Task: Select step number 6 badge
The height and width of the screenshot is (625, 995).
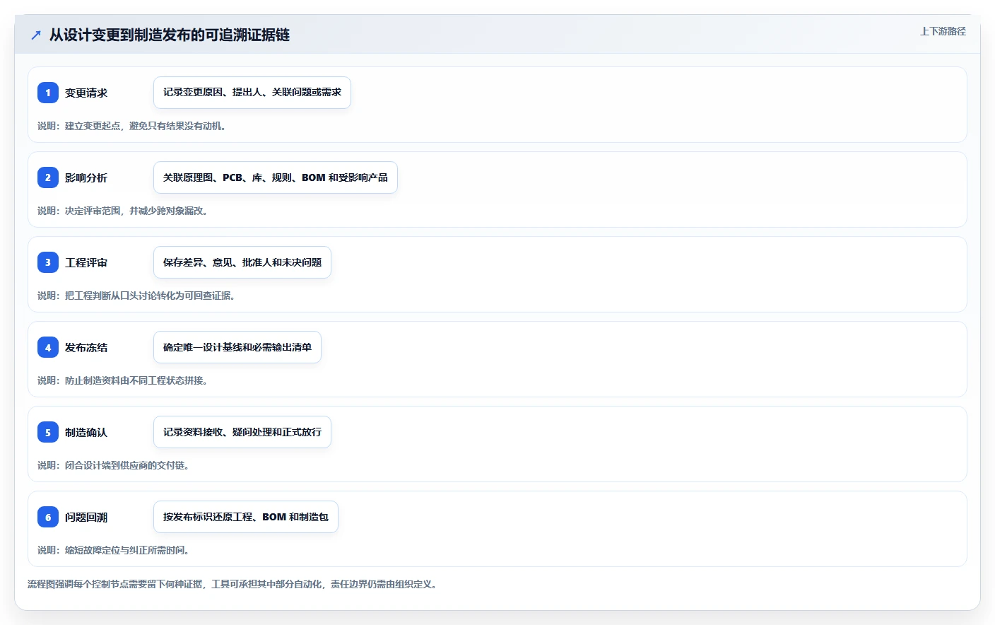Action: coord(48,517)
